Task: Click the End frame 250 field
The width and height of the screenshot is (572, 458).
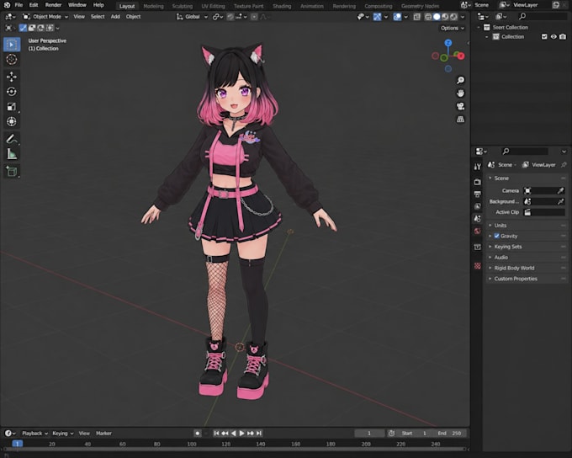Action: coord(449,434)
